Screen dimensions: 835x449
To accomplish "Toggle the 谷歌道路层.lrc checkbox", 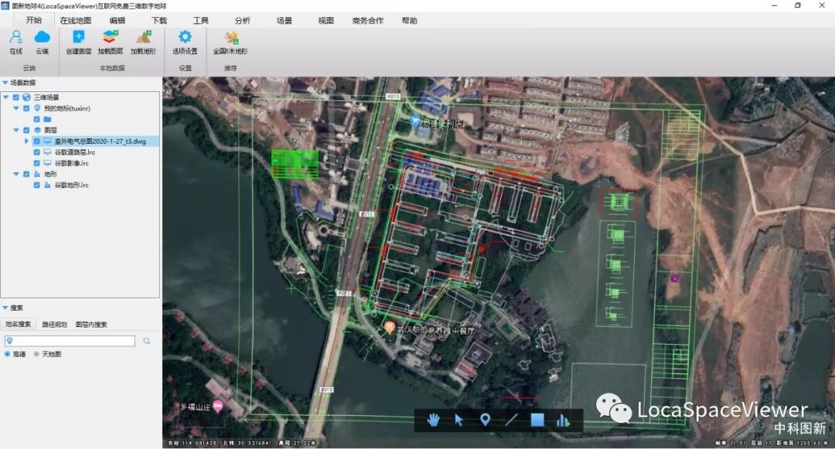I will tap(37, 152).
